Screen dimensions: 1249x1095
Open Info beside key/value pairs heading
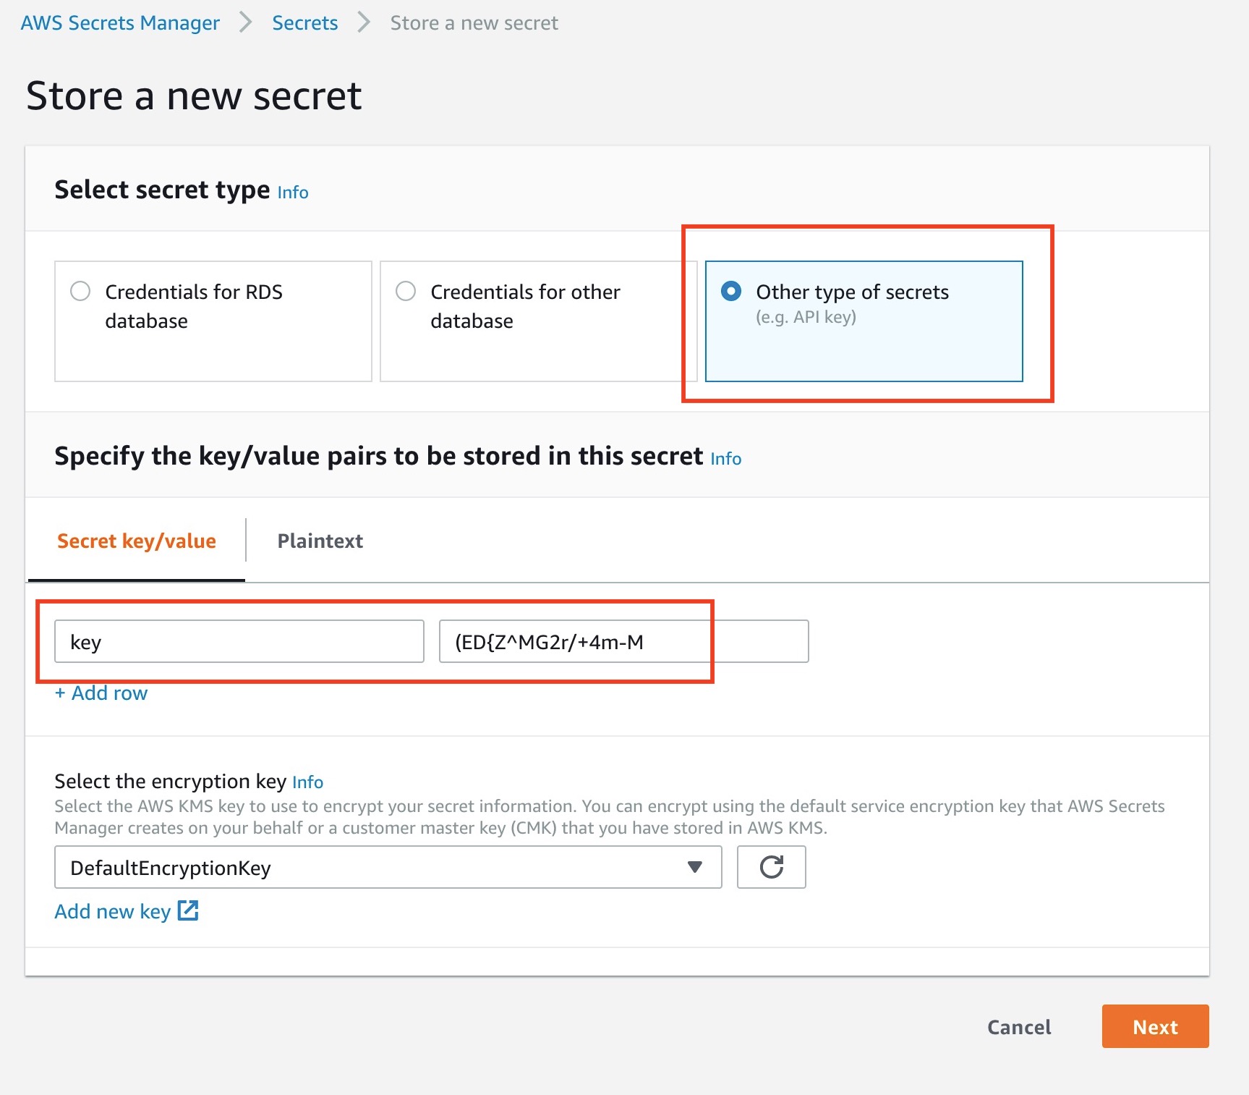point(725,459)
